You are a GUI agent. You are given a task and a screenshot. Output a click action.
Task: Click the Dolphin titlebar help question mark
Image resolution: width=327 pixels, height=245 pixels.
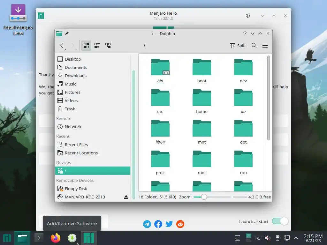245,33
